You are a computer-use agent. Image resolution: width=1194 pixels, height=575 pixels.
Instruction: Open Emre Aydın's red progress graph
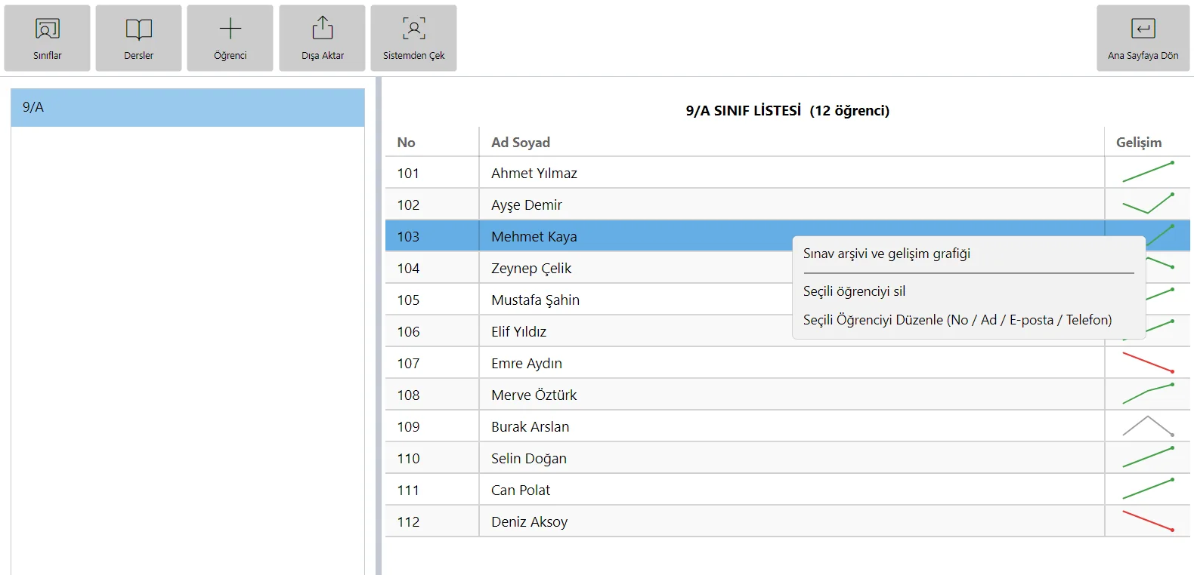click(x=1148, y=362)
